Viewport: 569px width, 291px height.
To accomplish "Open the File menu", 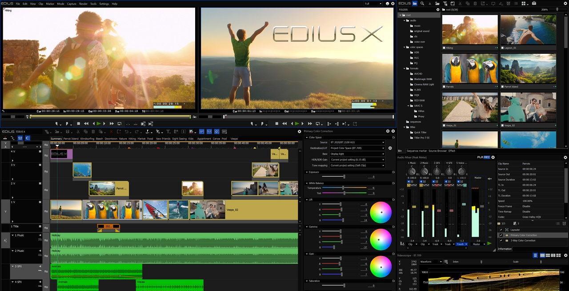I will coord(18,4).
